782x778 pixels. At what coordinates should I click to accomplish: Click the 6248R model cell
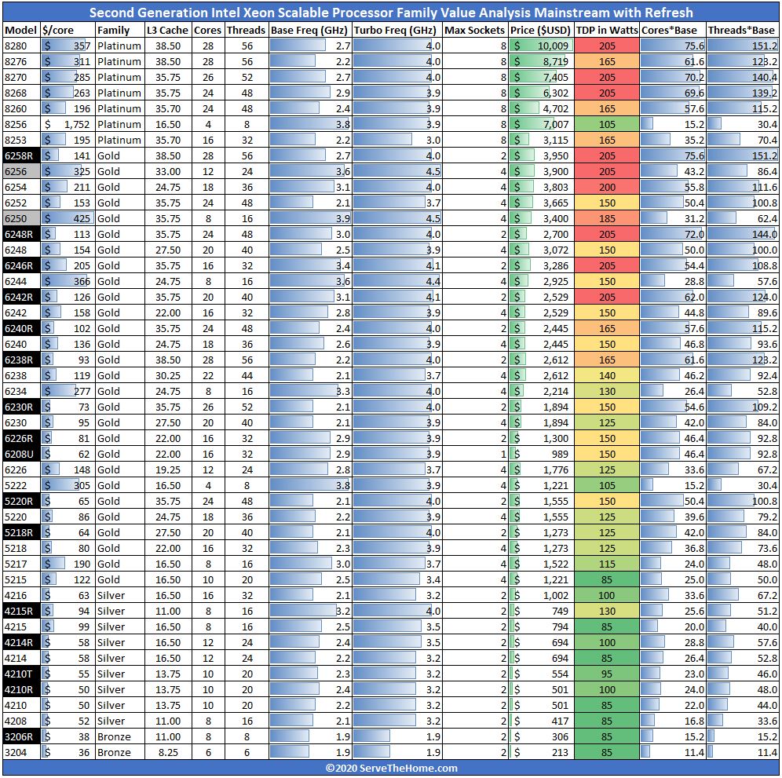point(21,235)
